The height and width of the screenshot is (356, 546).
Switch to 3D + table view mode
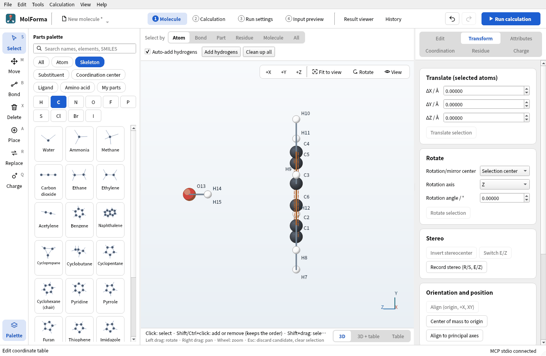[368, 336]
